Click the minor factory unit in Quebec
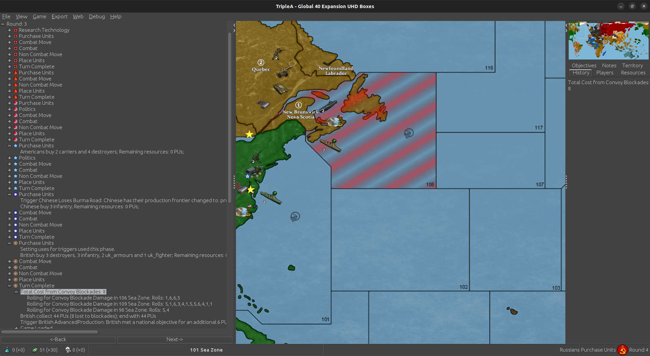650x356 pixels. tap(263, 104)
